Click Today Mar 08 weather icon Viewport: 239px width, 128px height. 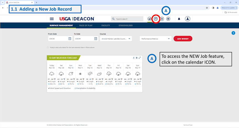tap(52, 74)
